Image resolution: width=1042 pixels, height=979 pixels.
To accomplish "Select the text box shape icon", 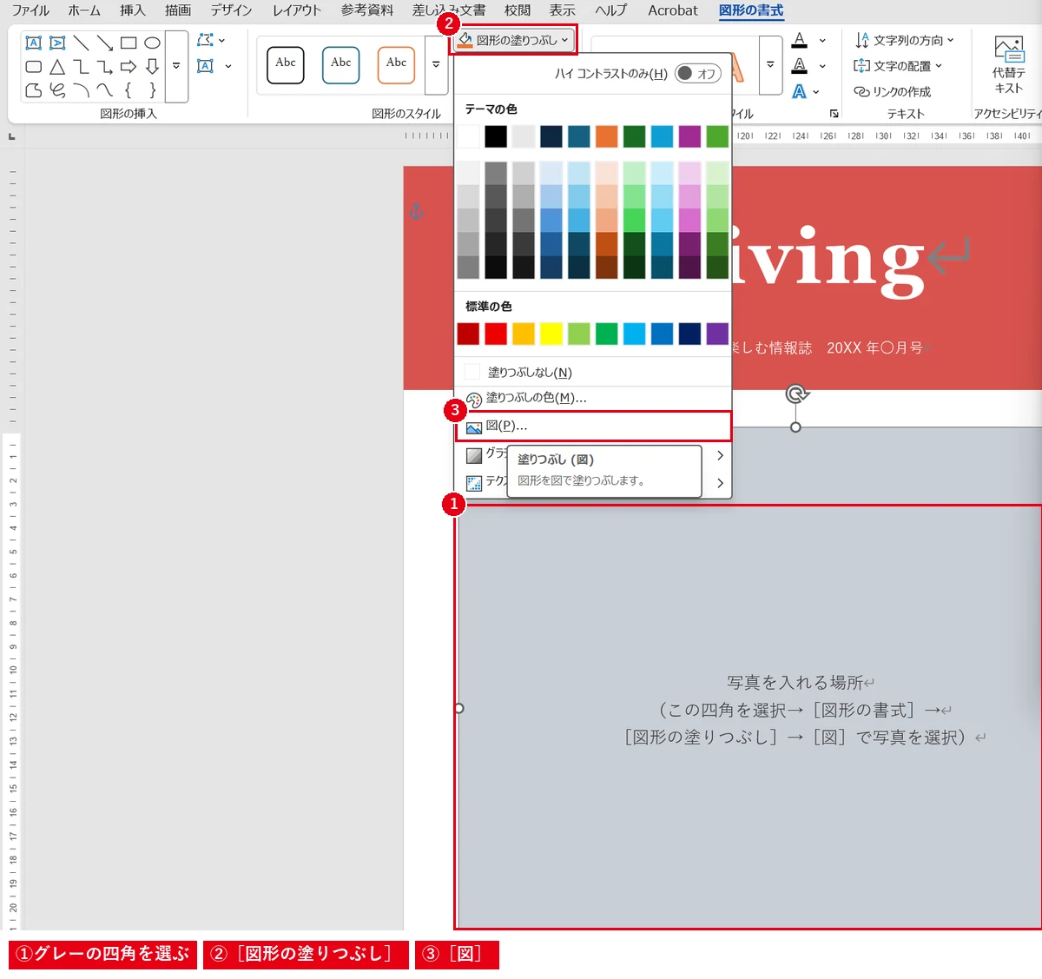I will [x=34, y=43].
